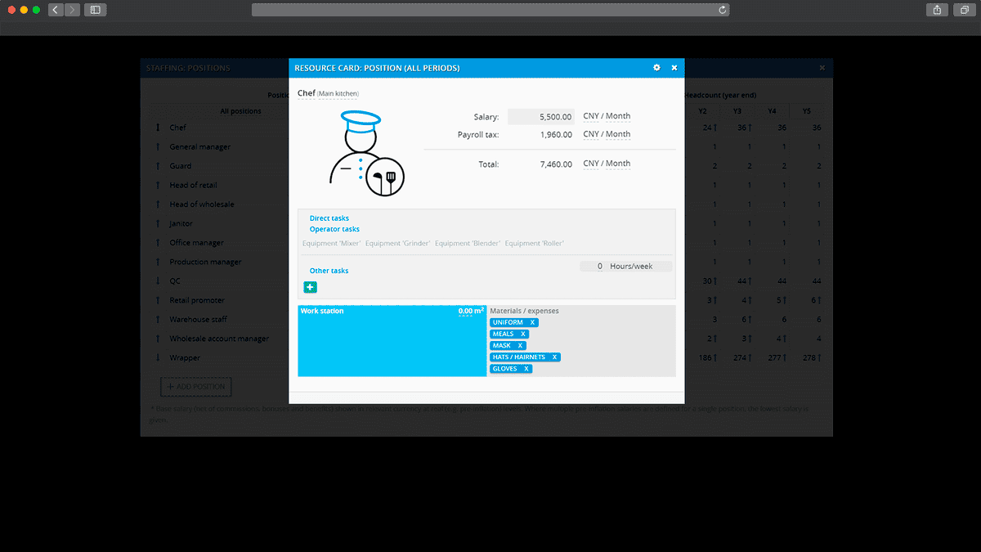The height and width of the screenshot is (552, 981).
Task: Toggle Safari sidebar view
Action: (96, 10)
